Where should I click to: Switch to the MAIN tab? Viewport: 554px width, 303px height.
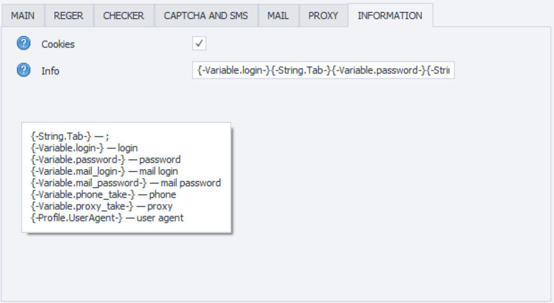[x=23, y=15]
